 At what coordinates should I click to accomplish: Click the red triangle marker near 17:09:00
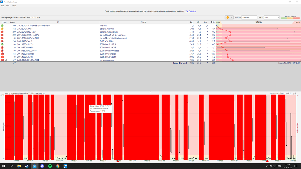[268, 161]
